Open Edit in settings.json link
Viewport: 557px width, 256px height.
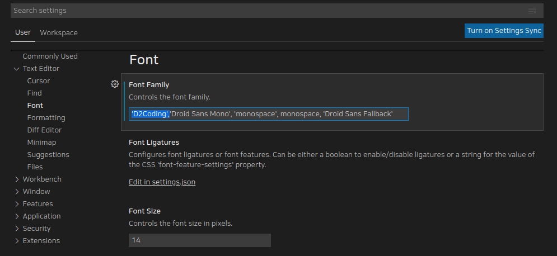click(x=162, y=182)
